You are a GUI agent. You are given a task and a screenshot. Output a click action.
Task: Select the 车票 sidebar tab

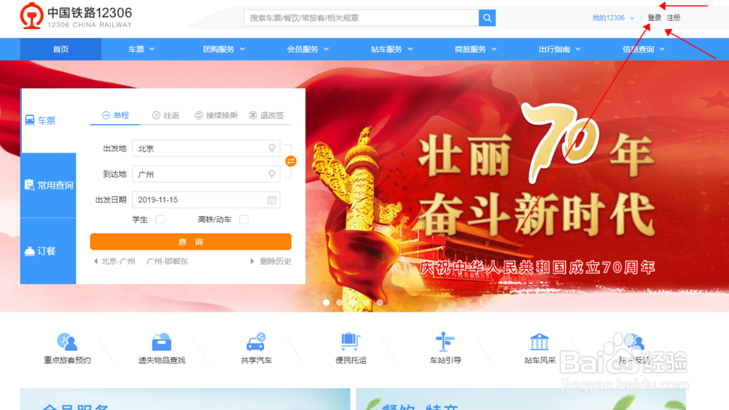pos(48,121)
